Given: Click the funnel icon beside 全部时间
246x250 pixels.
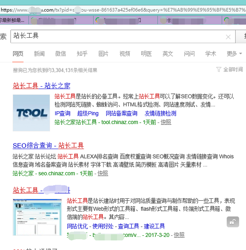Looking at the screenshot, I should pos(219,70).
